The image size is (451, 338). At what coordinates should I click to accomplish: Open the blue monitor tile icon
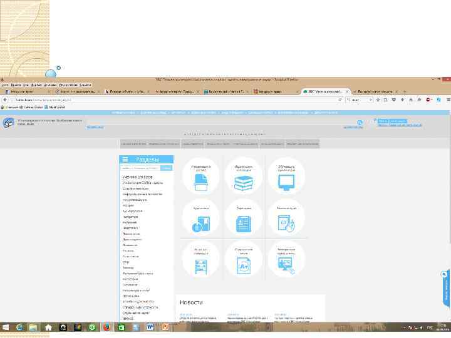click(x=286, y=183)
